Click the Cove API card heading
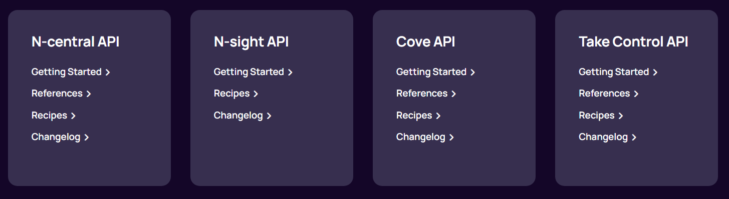This screenshot has width=729, height=199. tap(425, 42)
